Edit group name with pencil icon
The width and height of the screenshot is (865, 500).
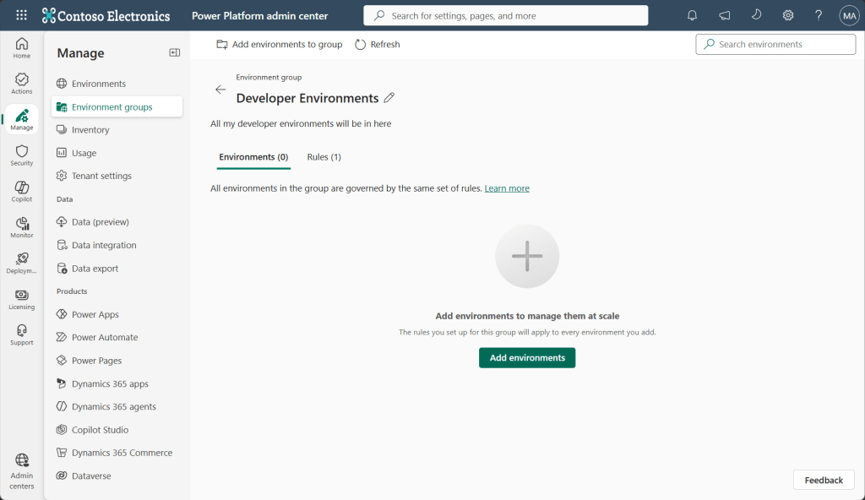coord(389,98)
